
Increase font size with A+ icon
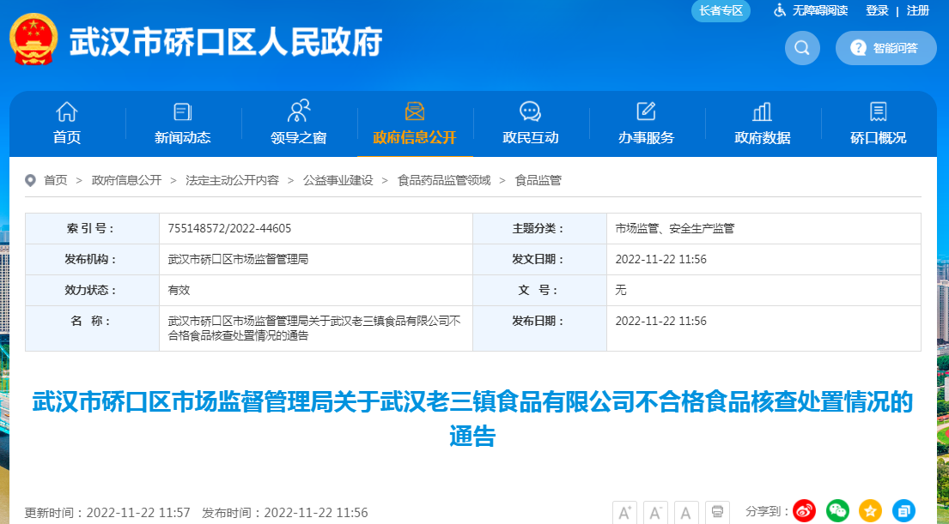pos(624,513)
